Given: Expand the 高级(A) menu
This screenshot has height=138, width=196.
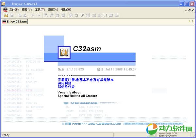Looking at the screenshot, I should (53, 10).
